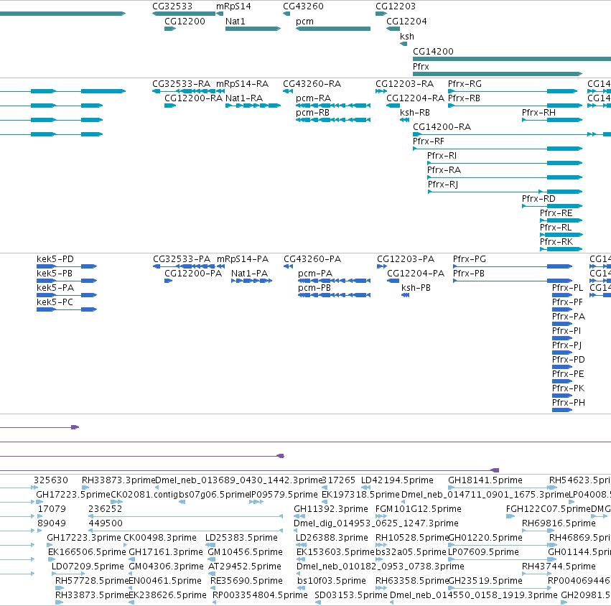Click the Pfrx-RF transcript label
This screenshot has width=611, height=606.
click(428, 141)
